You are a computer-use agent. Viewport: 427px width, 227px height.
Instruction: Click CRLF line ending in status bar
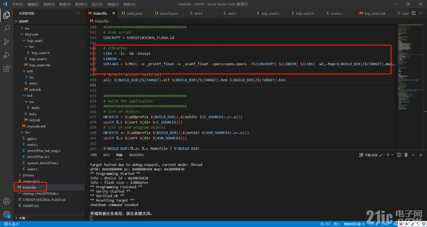385,224
